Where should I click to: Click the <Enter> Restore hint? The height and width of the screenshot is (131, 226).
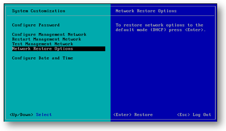pyautogui.click(x=133, y=114)
